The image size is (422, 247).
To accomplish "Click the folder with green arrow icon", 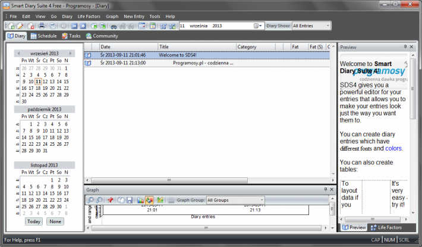I will click(x=103, y=26).
